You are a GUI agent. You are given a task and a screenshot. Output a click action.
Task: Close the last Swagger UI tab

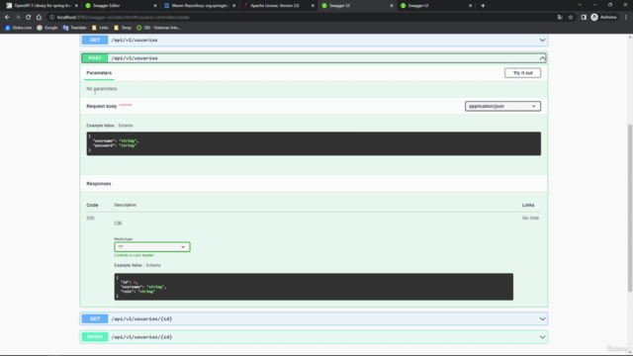pos(470,6)
